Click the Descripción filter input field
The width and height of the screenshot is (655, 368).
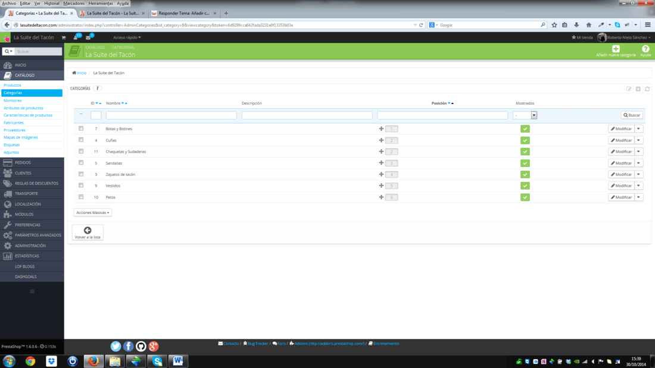[307, 115]
